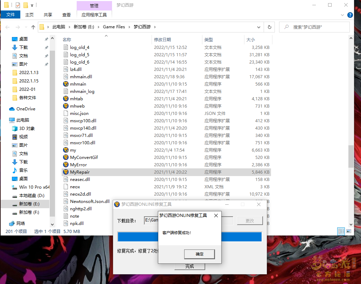Viewport: 361px width, 284px height.
Task: Select the 管理 contextual tab
Action: click(94, 6)
